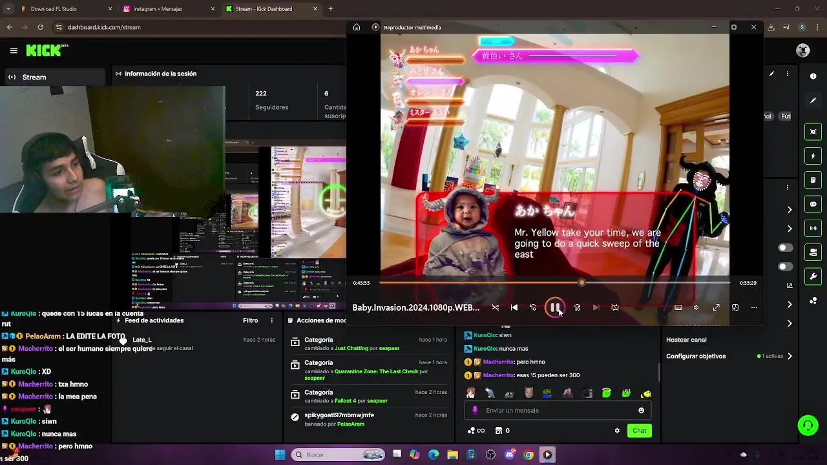The height and width of the screenshot is (465, 827).
Task: Open the Kick logo homepage
Action: tap(47, 50)
